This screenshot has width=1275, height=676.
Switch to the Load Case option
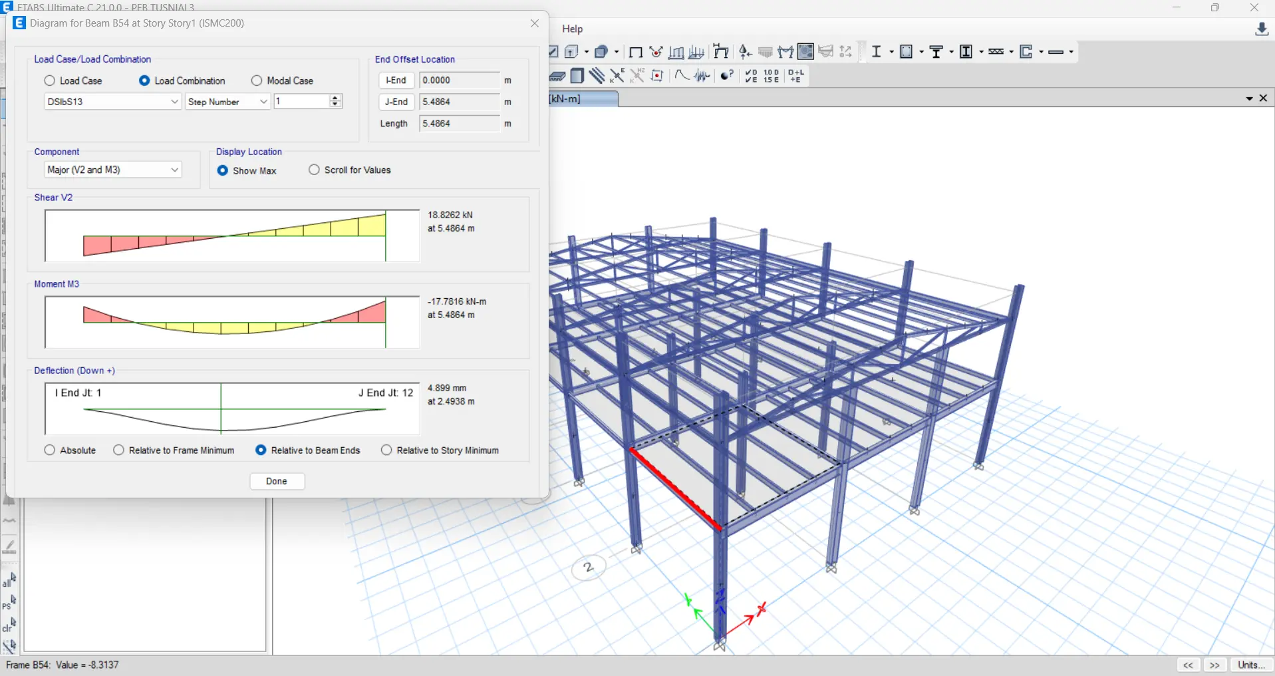51,81
